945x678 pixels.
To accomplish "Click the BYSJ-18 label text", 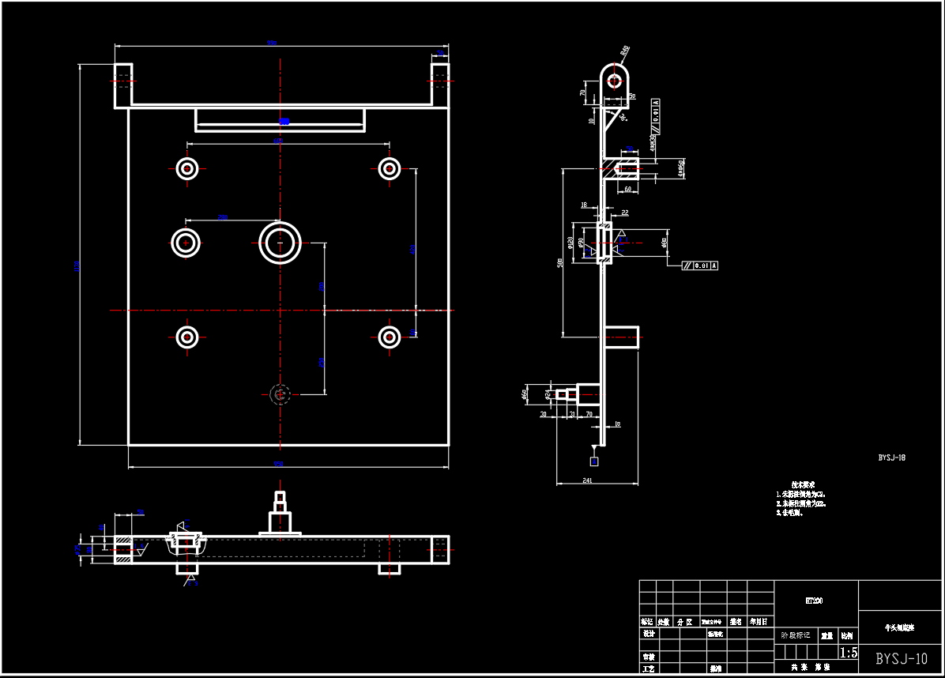I will (891, 457).
